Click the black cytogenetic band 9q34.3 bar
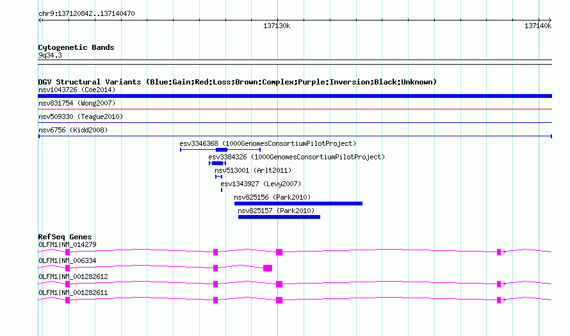 pyautogui.click(x=295, y=62)
